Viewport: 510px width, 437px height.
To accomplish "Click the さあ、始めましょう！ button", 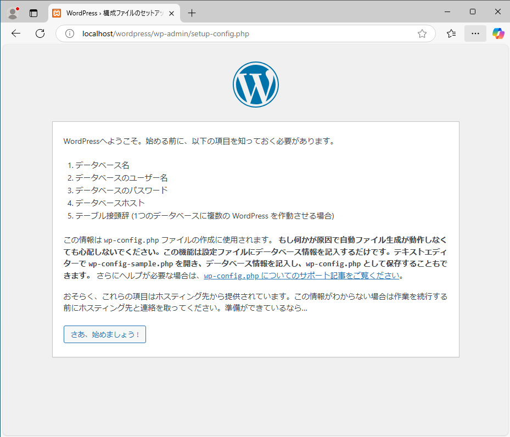I will pyautogui.click(x=105, y=334).
